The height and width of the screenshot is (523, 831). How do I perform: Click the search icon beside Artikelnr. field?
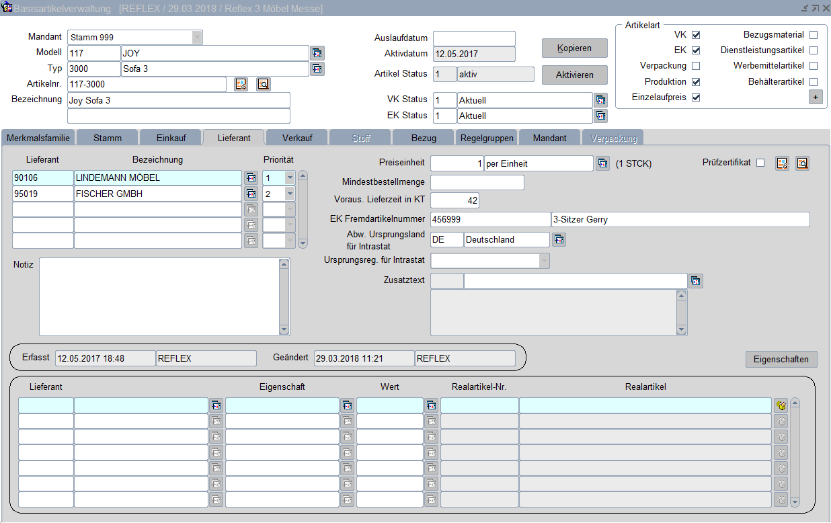click(x=263, y=84)
